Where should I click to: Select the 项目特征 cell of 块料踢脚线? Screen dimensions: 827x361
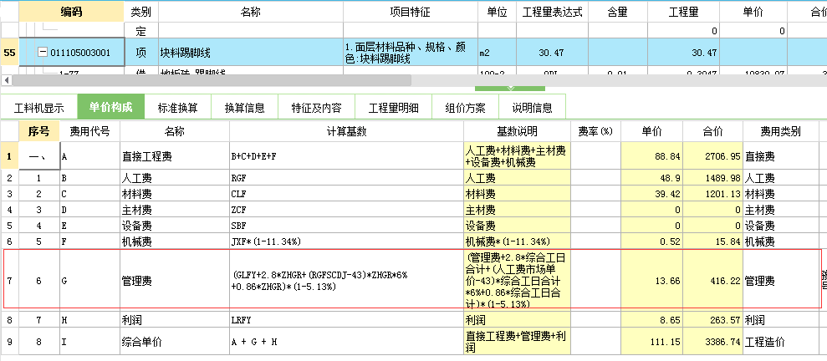pyautogui.click(x=409, y=53)
